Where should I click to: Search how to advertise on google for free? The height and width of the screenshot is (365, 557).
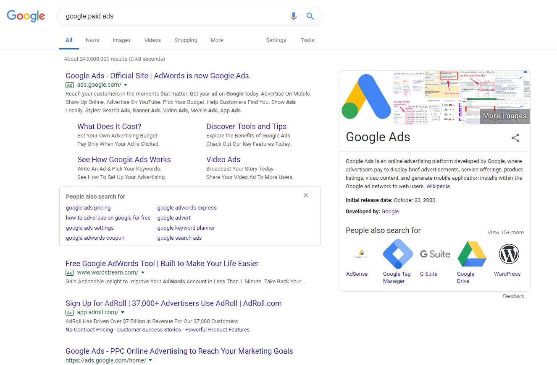click(108, 218)
